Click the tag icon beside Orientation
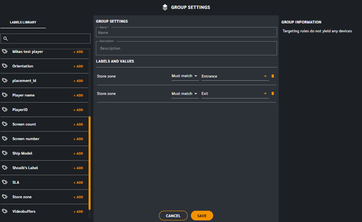 tap(5, 66)
